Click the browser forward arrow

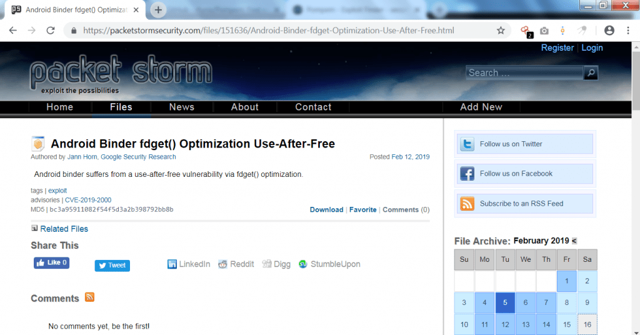point(31,31)
